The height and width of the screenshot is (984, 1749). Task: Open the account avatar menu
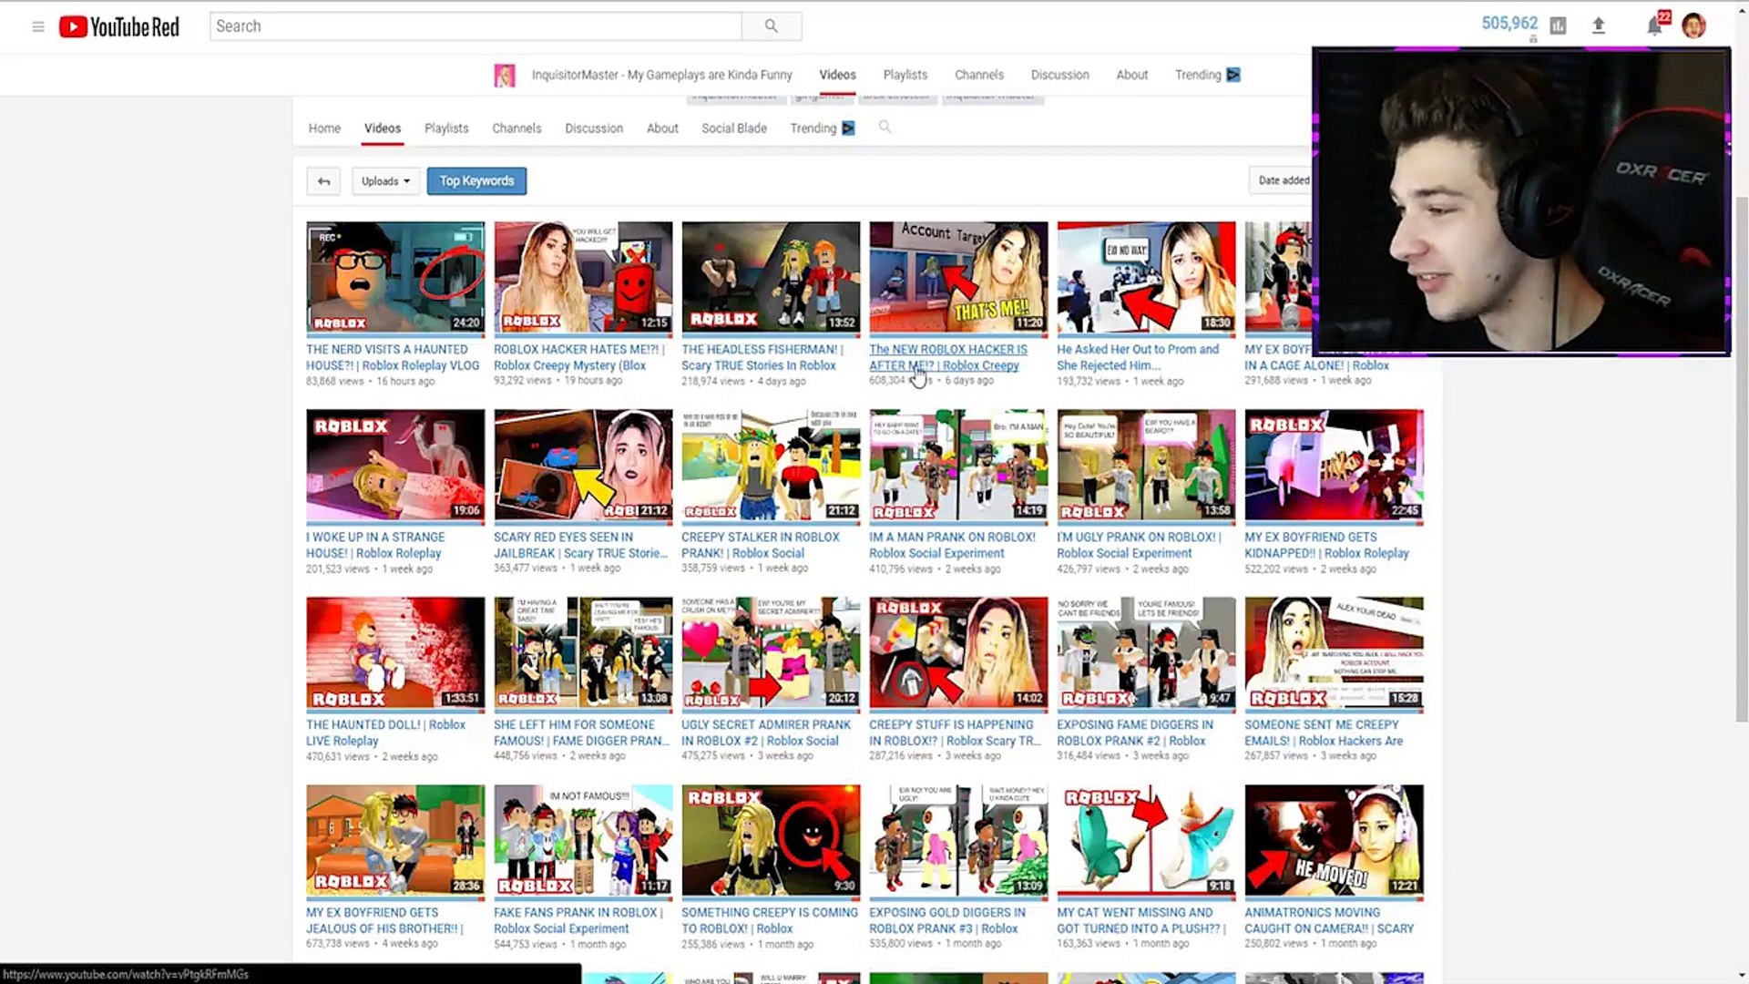1693,26
